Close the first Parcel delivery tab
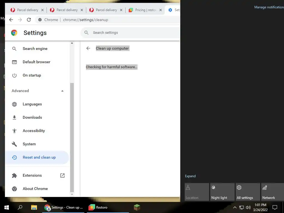Viewport: 284px width, 213px height. [x=42, y=10]
